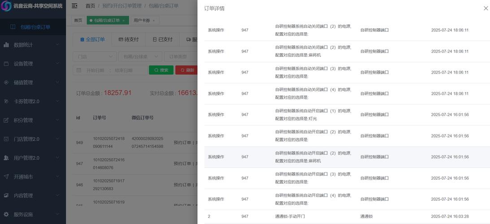
Task: Expand the 服务设施 menu chevron
Action: click(x=57, y=214)
